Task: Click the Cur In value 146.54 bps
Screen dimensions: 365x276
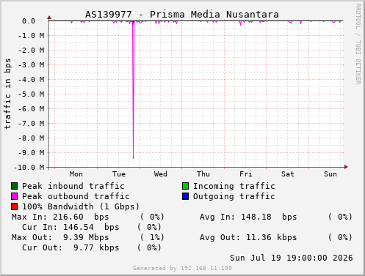Action: click(x=91, y=227)
